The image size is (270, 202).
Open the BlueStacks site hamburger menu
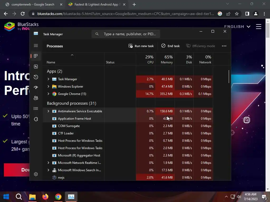click(x=259, y=27)
